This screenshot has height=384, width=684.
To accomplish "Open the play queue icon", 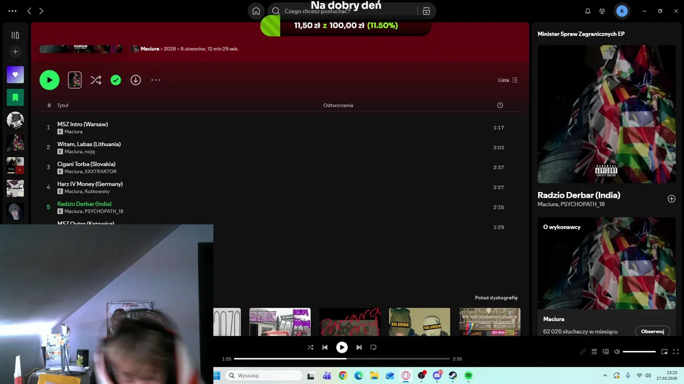I will [x=594, y=351].
